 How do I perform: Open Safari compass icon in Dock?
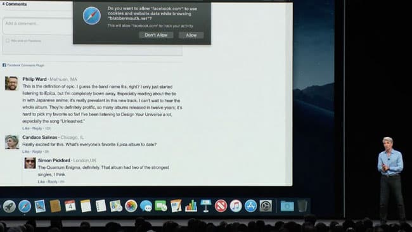pos(25,206)
